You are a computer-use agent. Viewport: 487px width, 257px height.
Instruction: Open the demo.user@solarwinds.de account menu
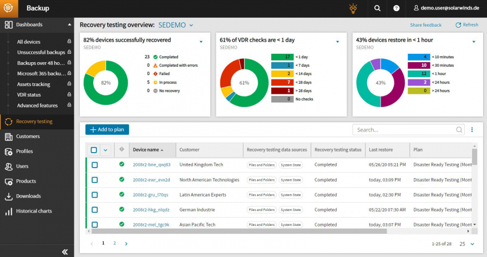447,8
